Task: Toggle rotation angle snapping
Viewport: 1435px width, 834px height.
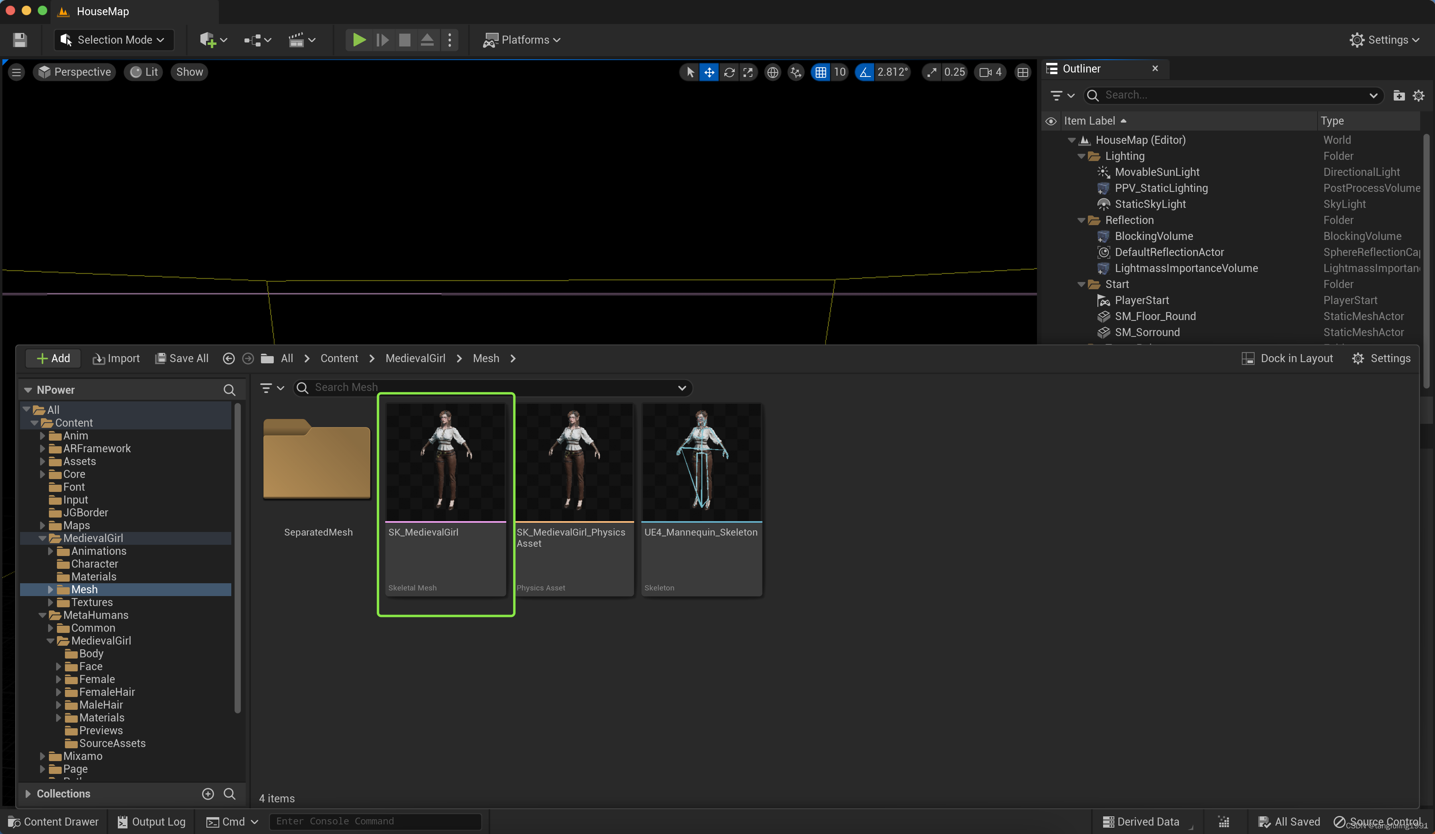Action: pos(865,72)
